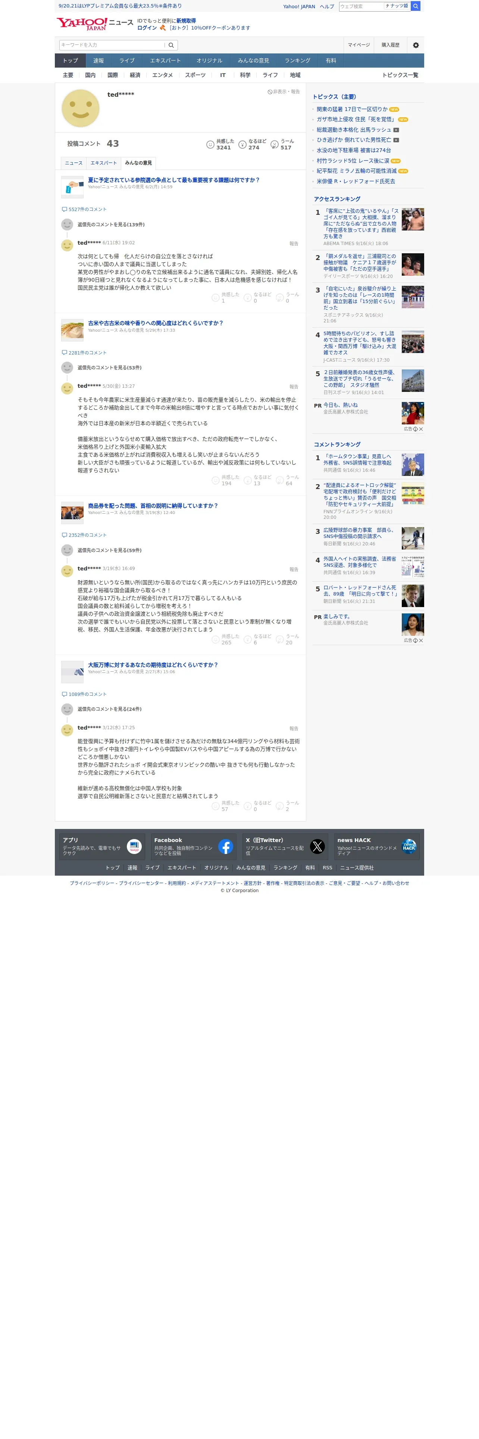Click 新規取得 ID link
The image size is (479, 1439).
pyautogui.click(x=186, y=21)
